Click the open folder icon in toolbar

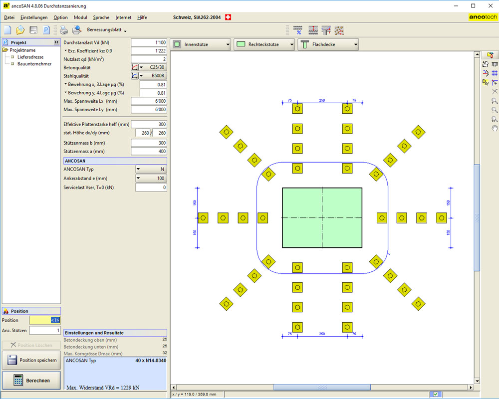pyautogui.click(x=20, y=30)
